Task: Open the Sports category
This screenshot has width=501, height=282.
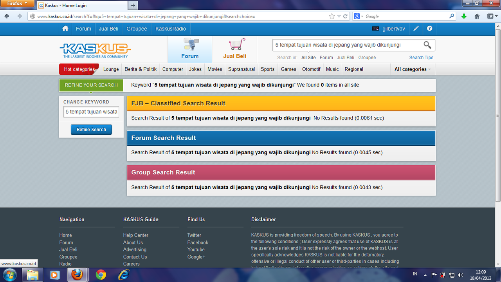Action: tap(268, 69)
